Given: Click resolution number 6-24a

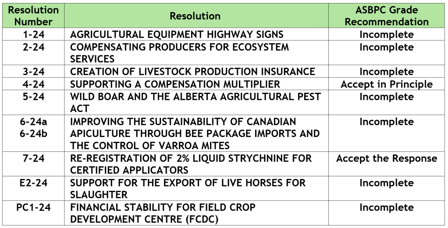Looking at the screenshot, I should [33, 122].
